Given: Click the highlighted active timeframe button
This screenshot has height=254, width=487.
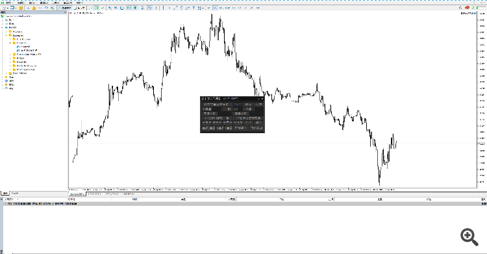Looking at the screenshot, I should click(x=215, y=8).
